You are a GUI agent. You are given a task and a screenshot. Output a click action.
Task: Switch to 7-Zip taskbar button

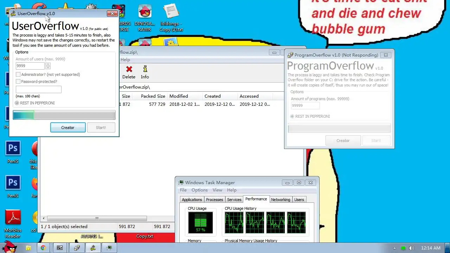click(60, 248)
